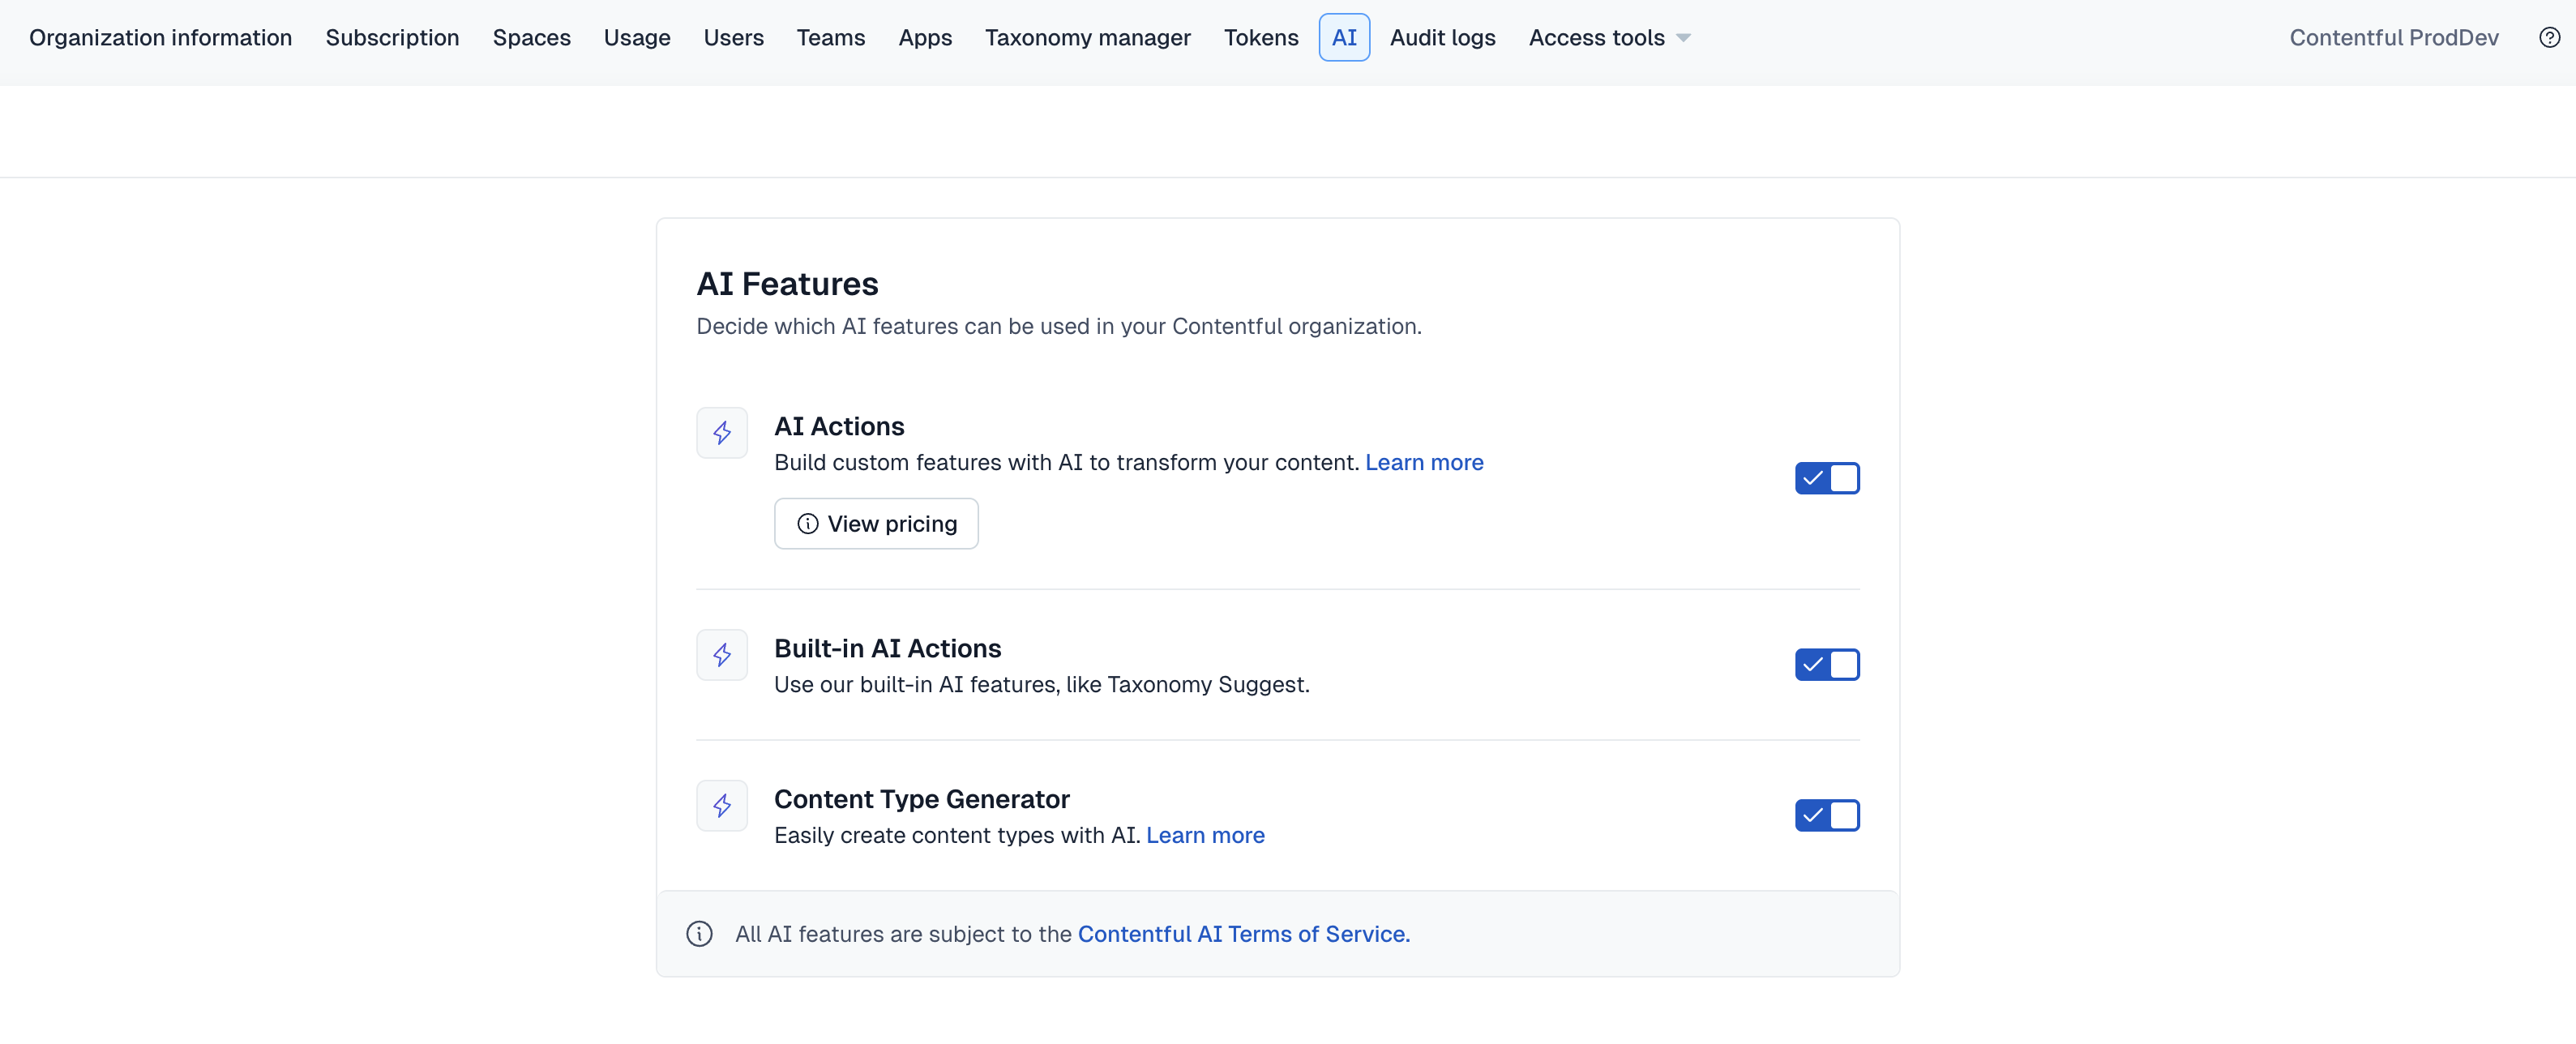Screen dimensions: 2576x1044
Task: Click the Content Type Generator lightning icon
Action: coord(722,806)
